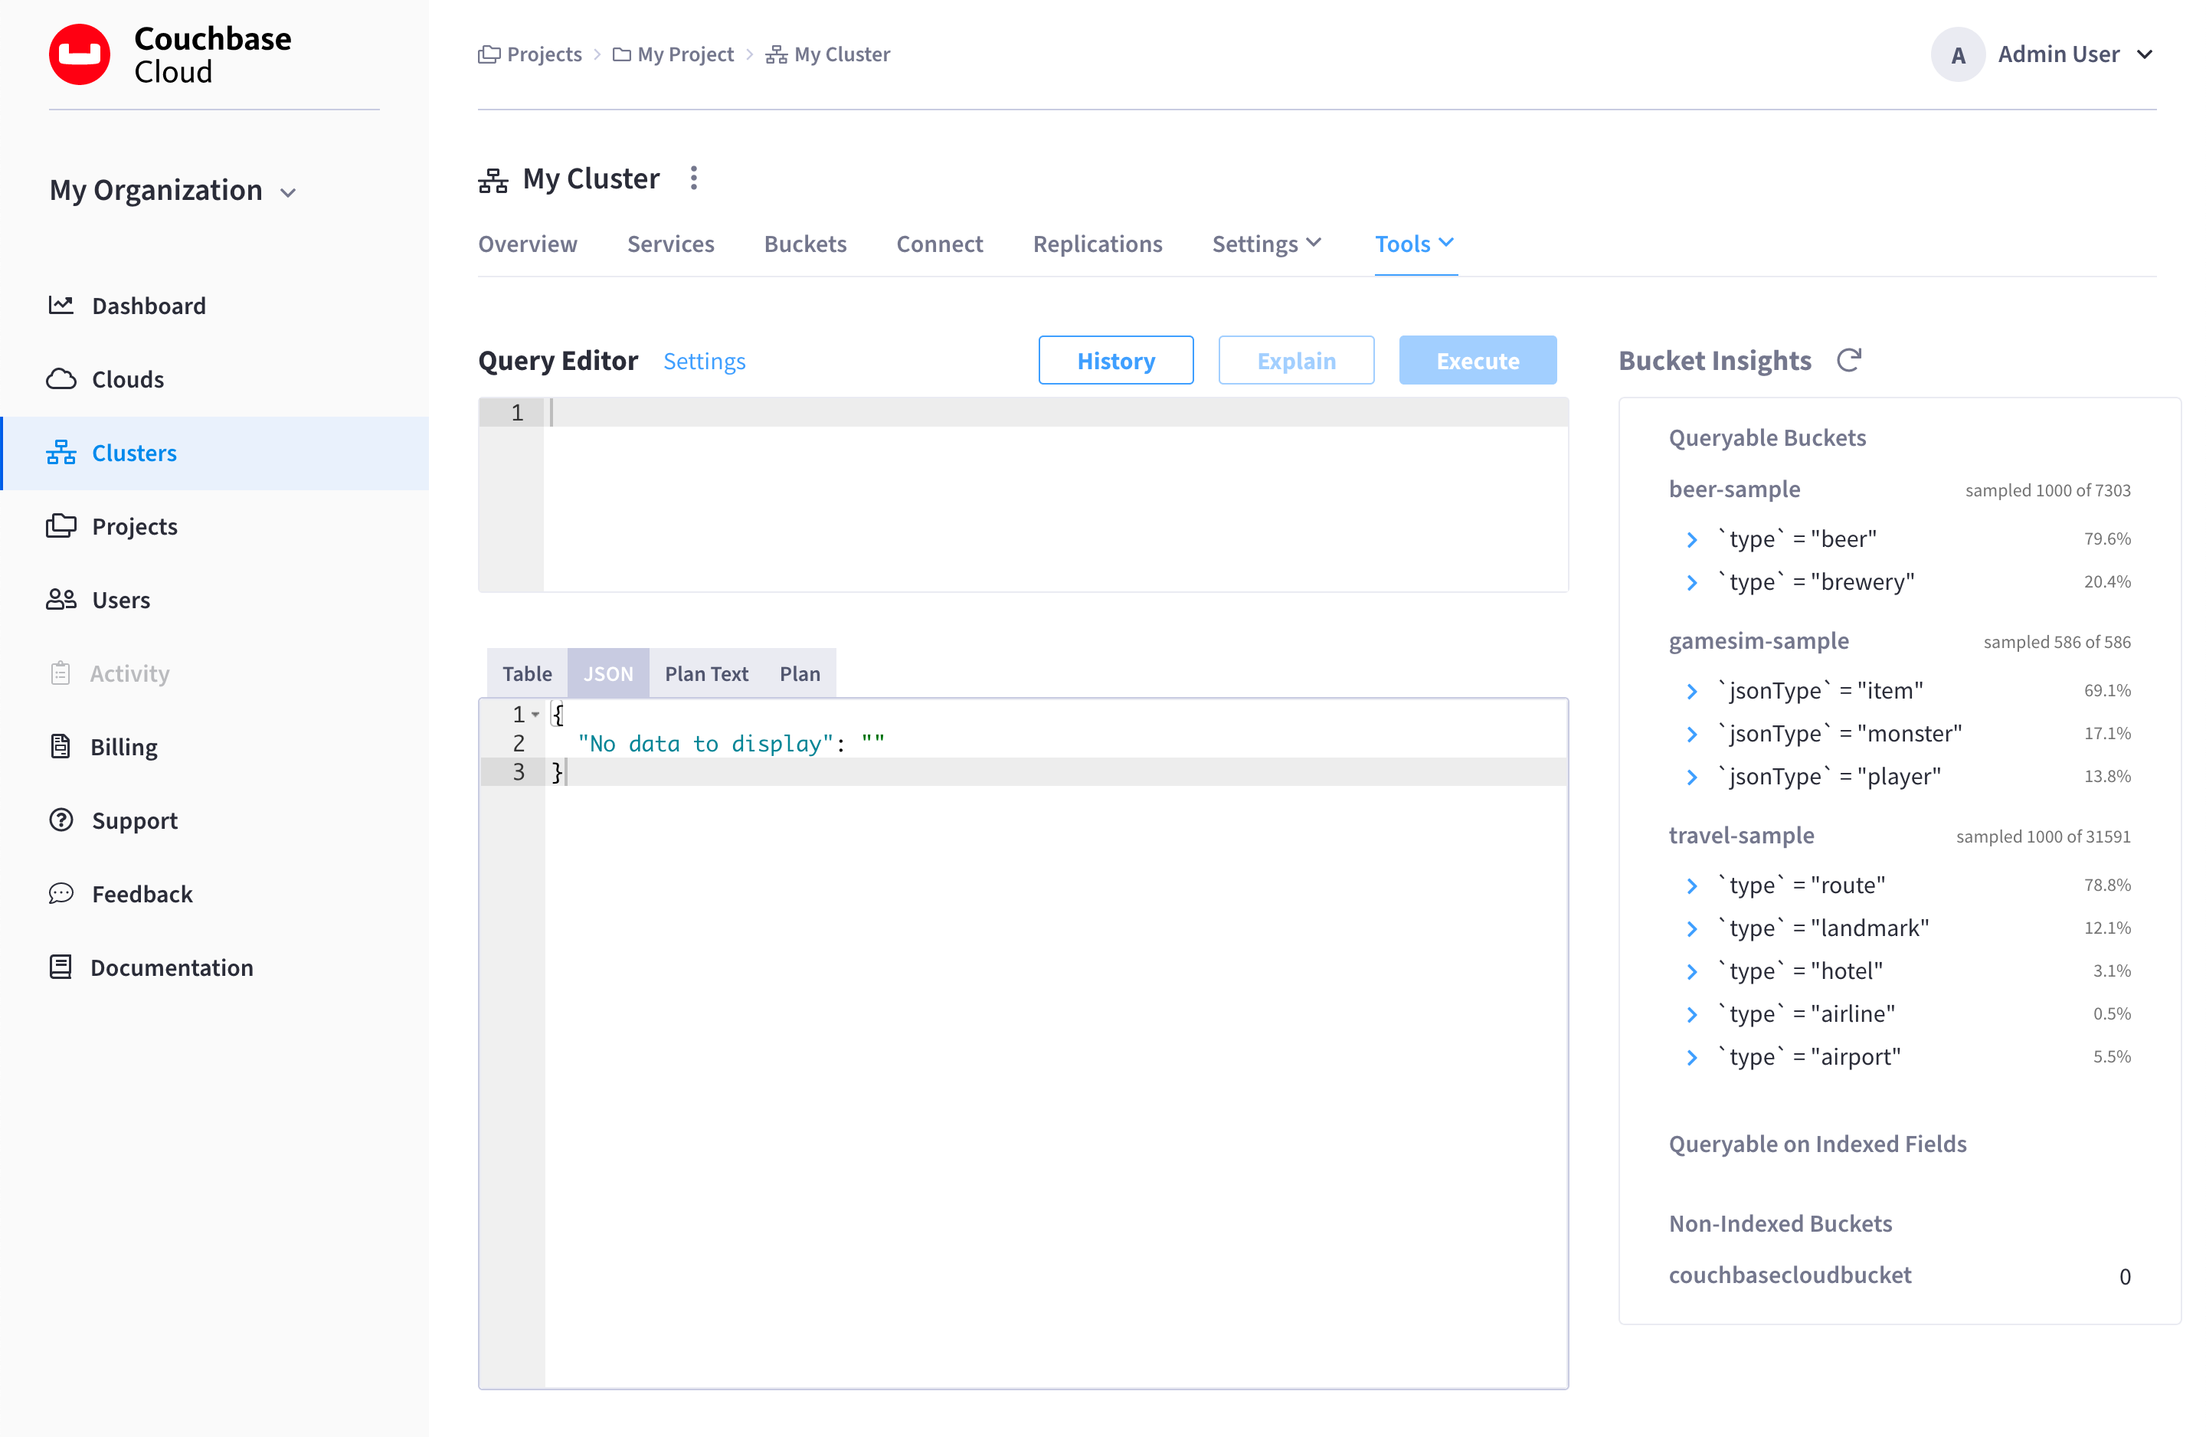Expand the `type` = "route" entry
The height and width of the screenshot is (1437, 2206).
pos(1691,885)
